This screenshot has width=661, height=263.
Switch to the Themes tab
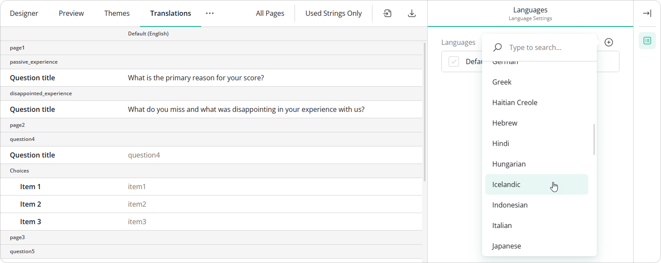117,13
